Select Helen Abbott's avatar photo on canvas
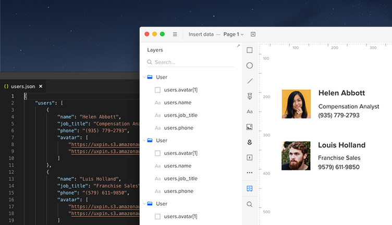 pyautogui.click(x=296, y=104)
